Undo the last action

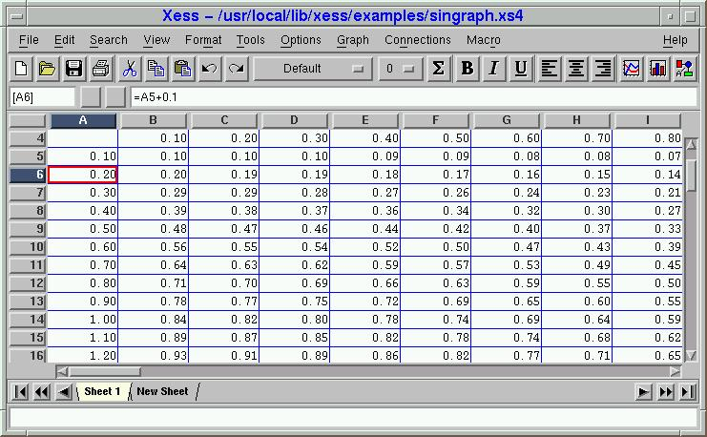[209, 69]
